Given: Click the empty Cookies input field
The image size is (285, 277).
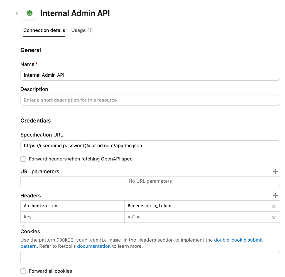Looking at the screenshot, I should coord(150,257).
